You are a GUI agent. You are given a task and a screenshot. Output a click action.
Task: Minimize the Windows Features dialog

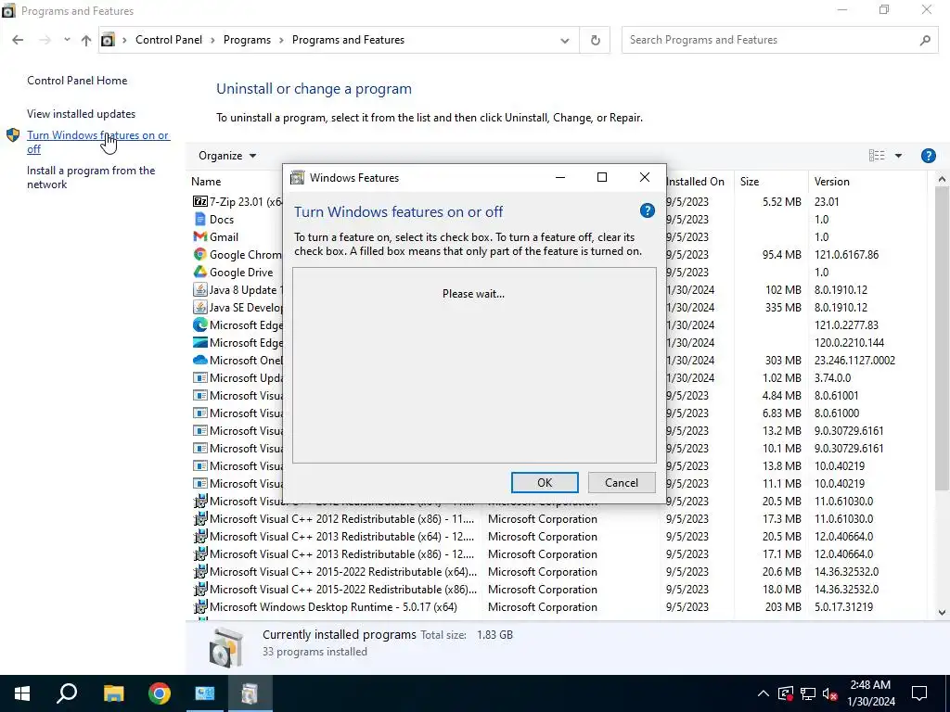(560, 177)
